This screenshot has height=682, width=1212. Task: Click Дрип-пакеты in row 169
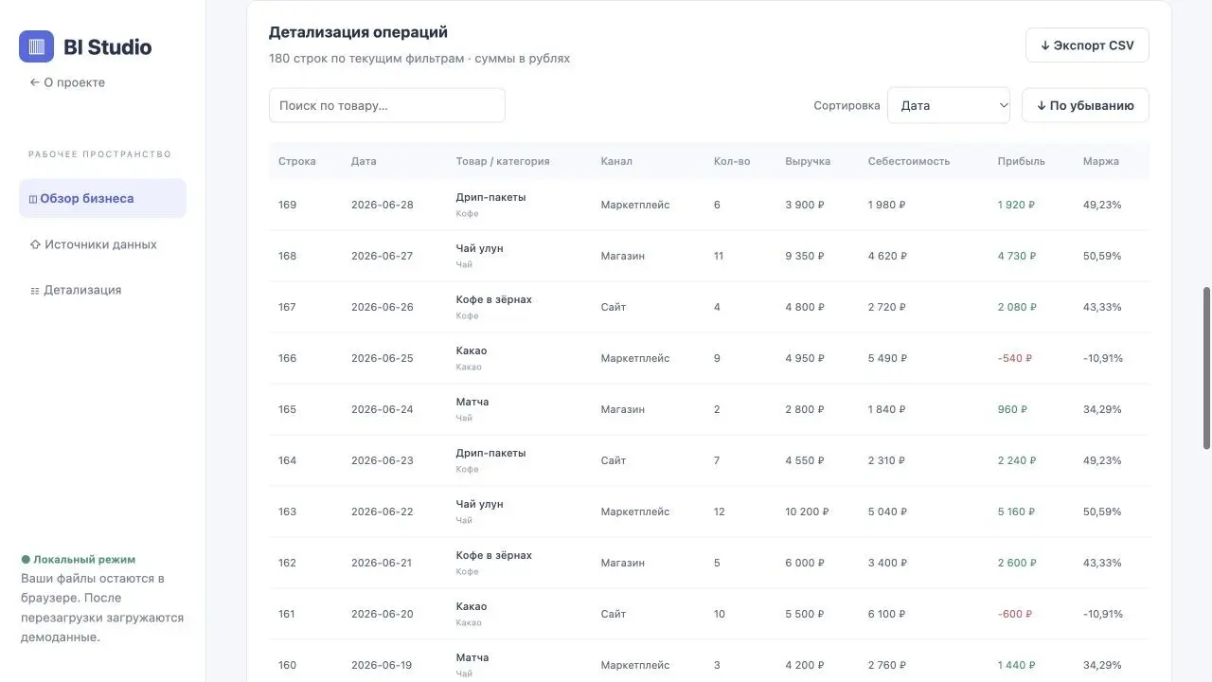click(x=490, y=197)
